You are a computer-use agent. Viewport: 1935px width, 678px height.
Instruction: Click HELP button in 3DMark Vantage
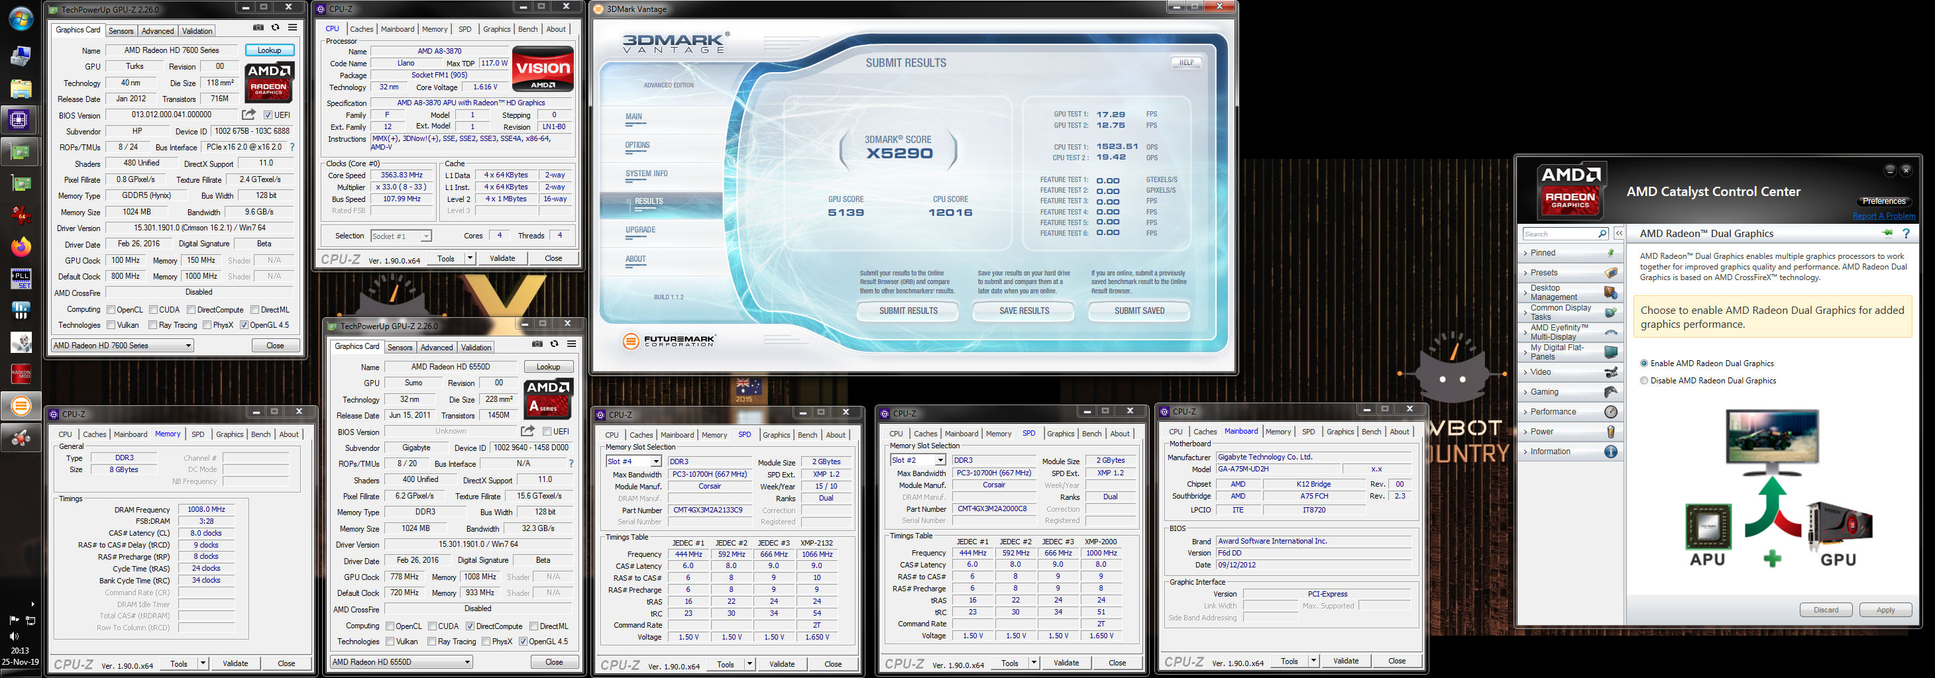point(1186,63)
